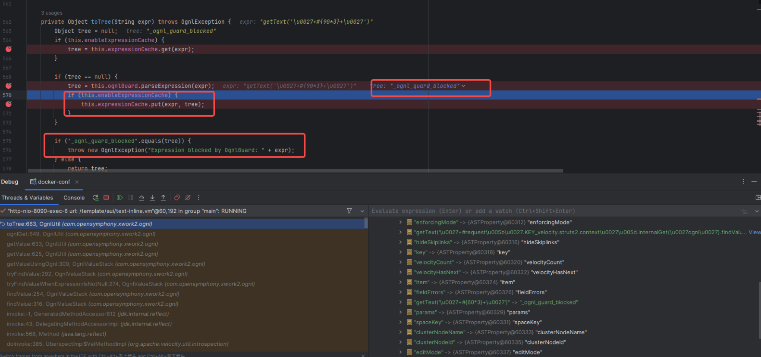Toggle breakpoint on expressionCache.put line

tap(8, 104)
